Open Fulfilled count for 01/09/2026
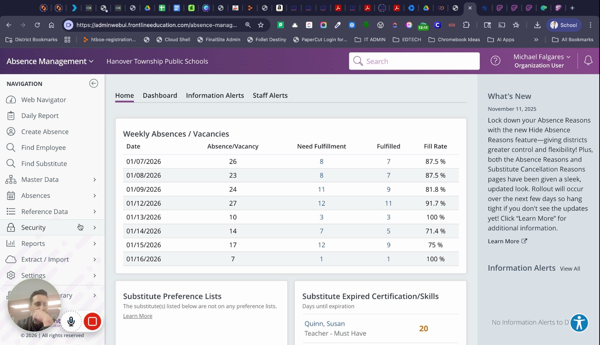This screenshot has width=600, height=345. (x=388, y=189)
